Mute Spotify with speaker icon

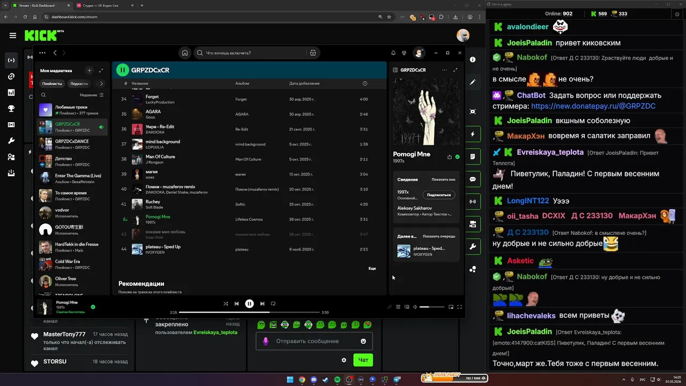click(x=415, y=307)
